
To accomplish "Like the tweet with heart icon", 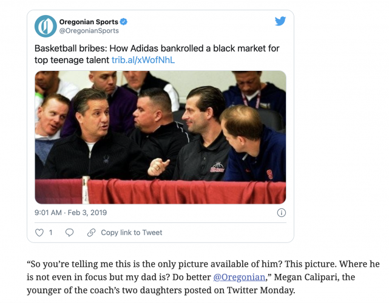I will coord(39,233).
